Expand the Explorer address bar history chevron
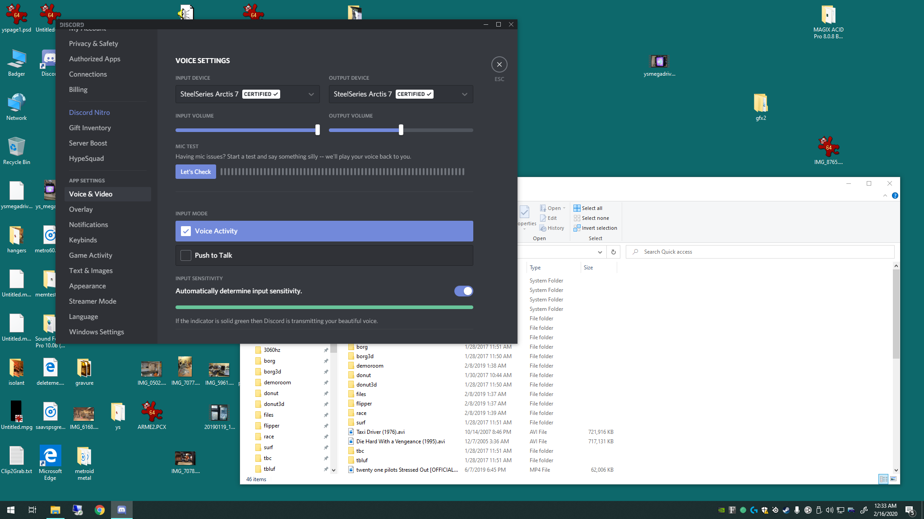This screenshot has height=519, width=924. 600,252
